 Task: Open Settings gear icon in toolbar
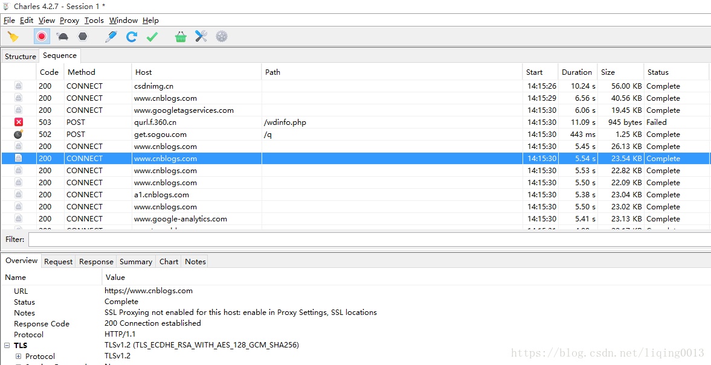click(x=221, y=36)
